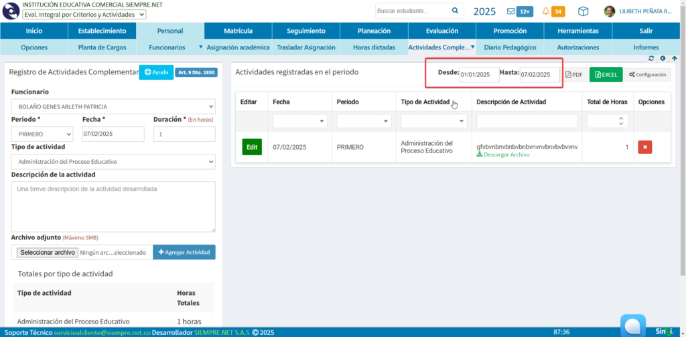
Task: Click the refresh icon below the menu
Action: pos(651,58)
